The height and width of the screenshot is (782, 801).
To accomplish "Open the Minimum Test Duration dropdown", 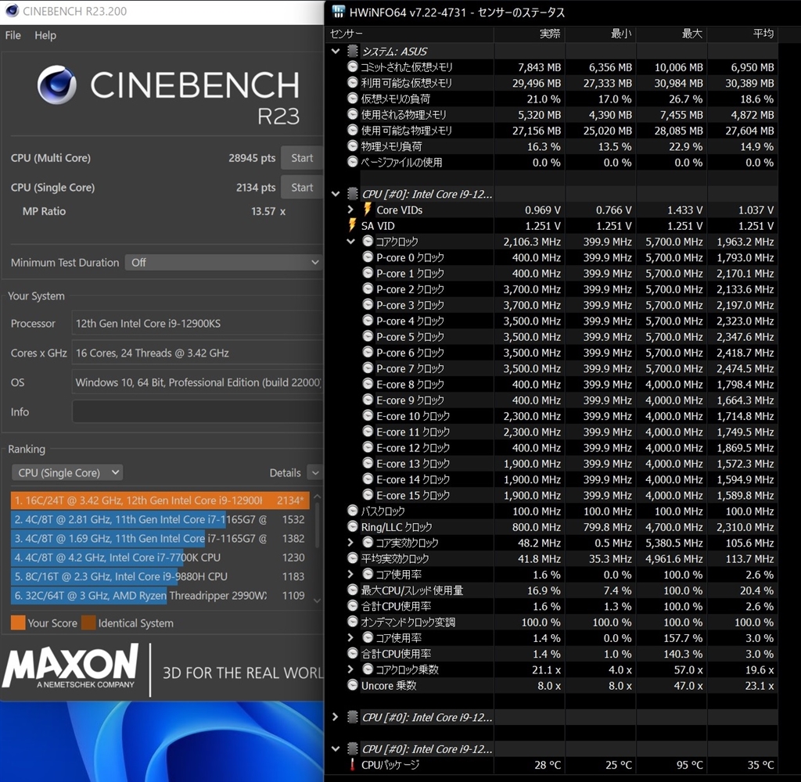I will (x=223, y=262).
